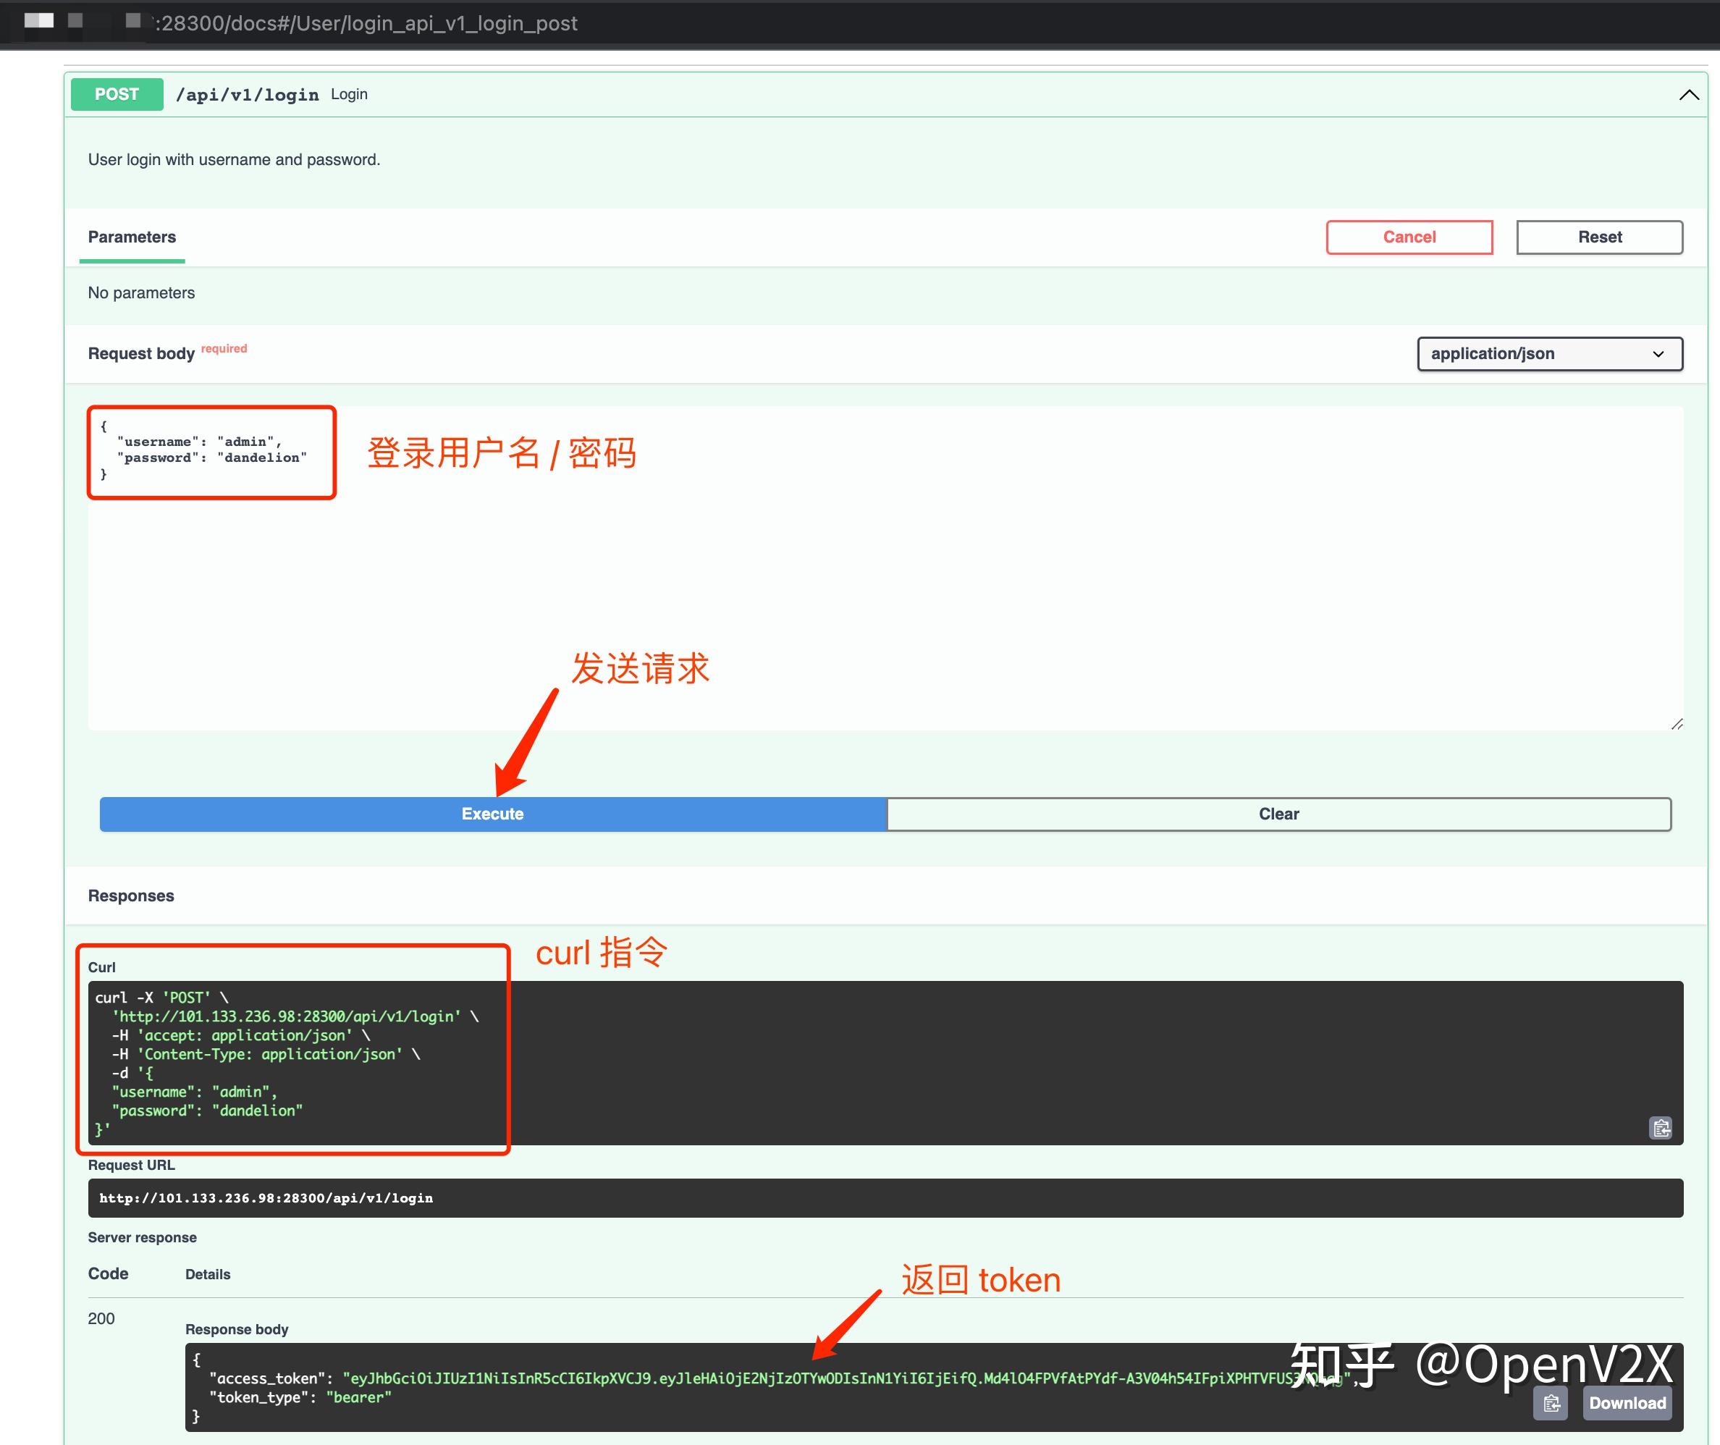The height and width of the screenshot is (1445, 1720).
Task: Collapse the /api/v1/login operation panel
Action: (x=1689, y=94)
